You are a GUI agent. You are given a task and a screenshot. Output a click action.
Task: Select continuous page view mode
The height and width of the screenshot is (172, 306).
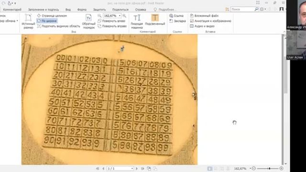coord(216,169)
